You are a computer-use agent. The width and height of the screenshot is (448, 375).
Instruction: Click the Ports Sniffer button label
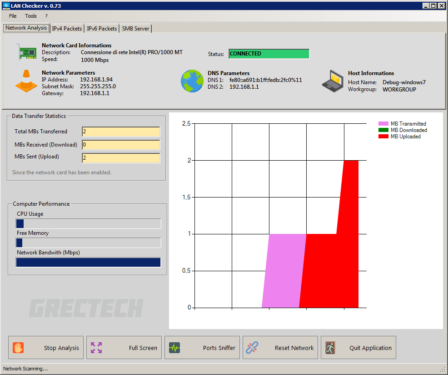click(219, 348)
